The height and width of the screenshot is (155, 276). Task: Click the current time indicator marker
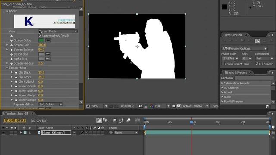[x=191, y=122]
